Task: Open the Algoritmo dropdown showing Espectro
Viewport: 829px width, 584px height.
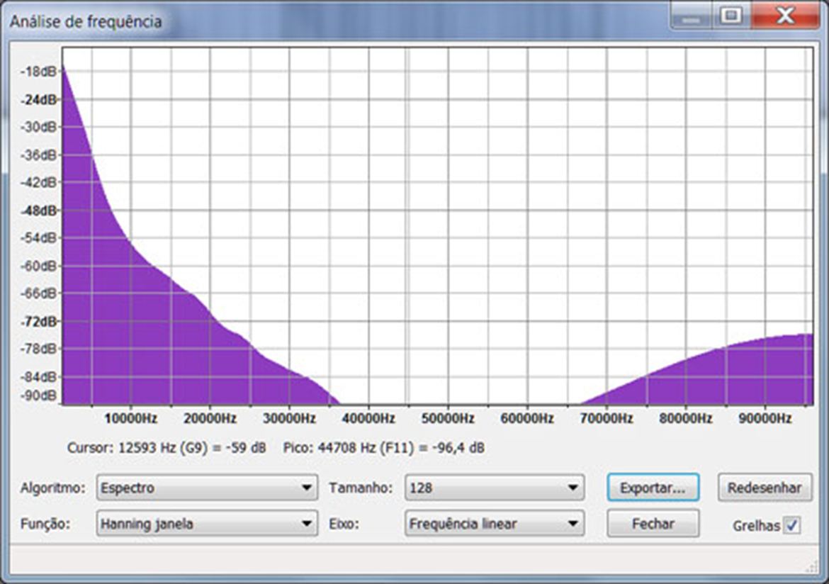Action: (x=206, y=488)
